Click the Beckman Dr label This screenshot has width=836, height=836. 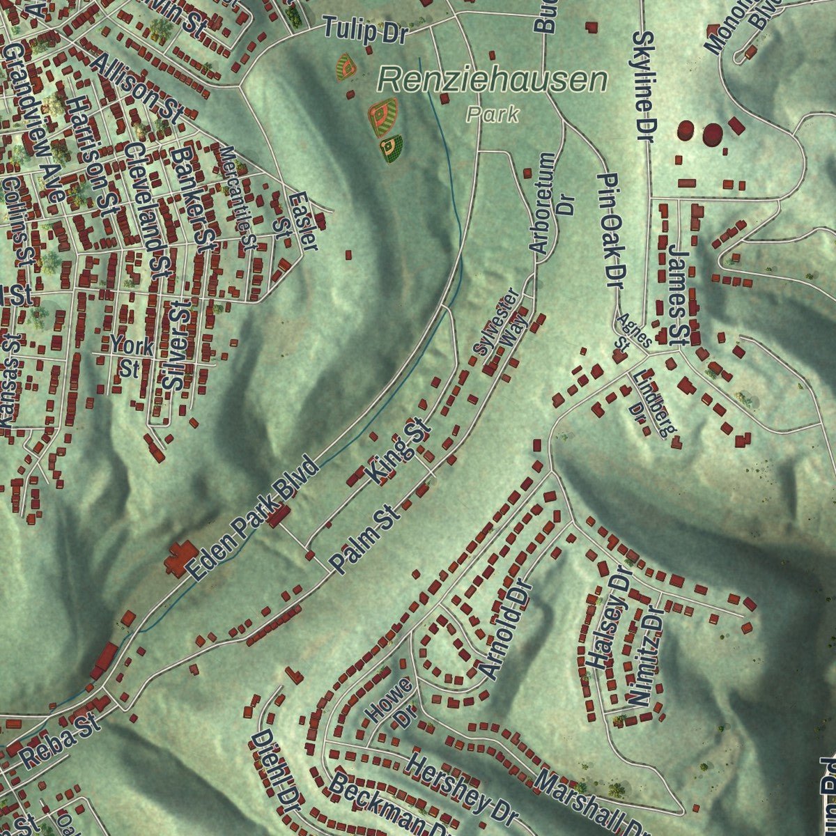tap(391, 805)
